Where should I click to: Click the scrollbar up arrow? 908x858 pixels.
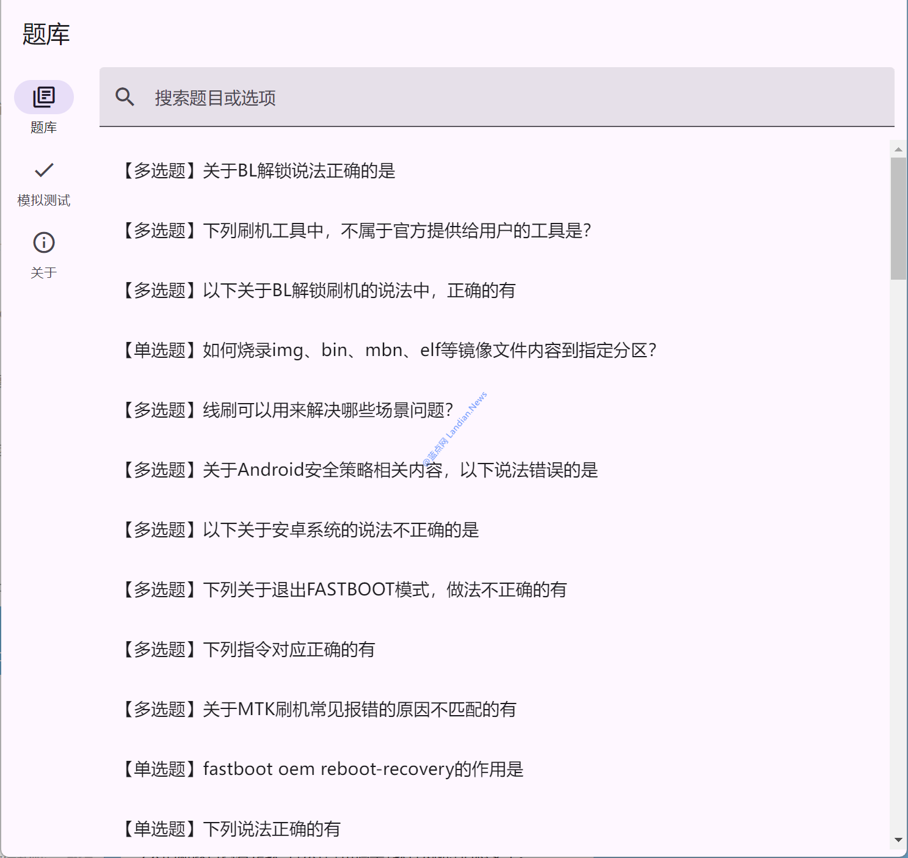(898, 149)
